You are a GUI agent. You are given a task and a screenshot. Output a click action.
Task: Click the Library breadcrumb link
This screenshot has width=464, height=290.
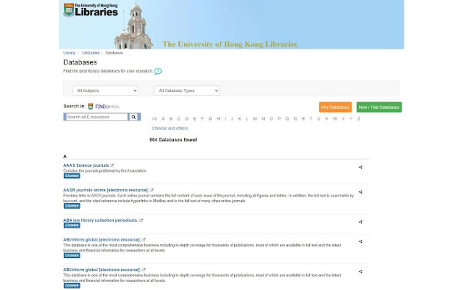point(69,53)
